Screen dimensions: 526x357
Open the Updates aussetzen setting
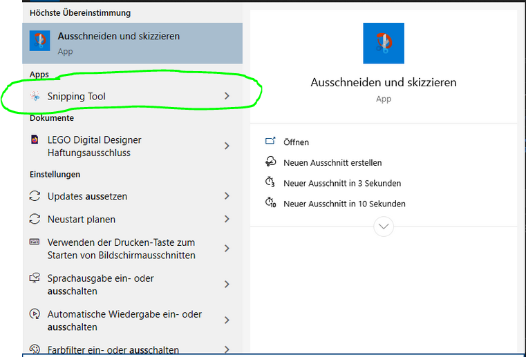pyautogui.click(x=132, y=196)
